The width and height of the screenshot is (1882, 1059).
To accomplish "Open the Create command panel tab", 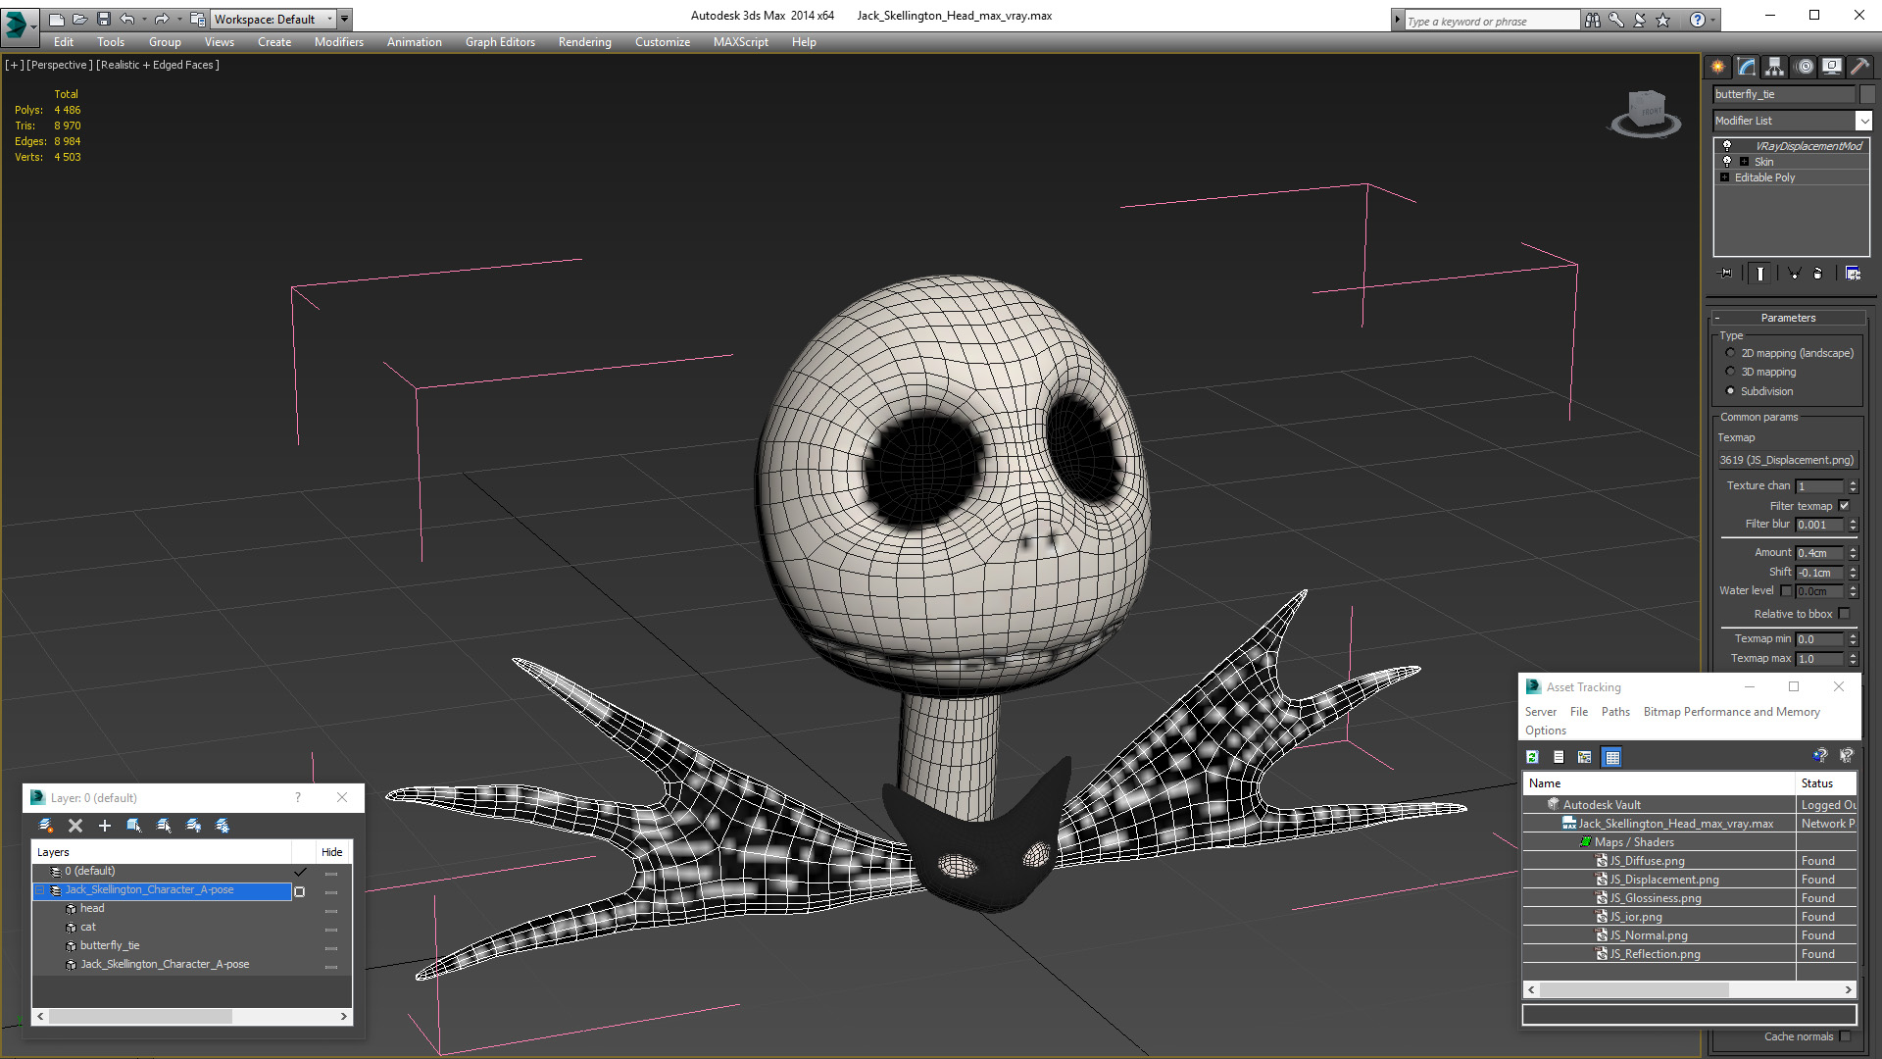I will click(x=1718, y=67).
